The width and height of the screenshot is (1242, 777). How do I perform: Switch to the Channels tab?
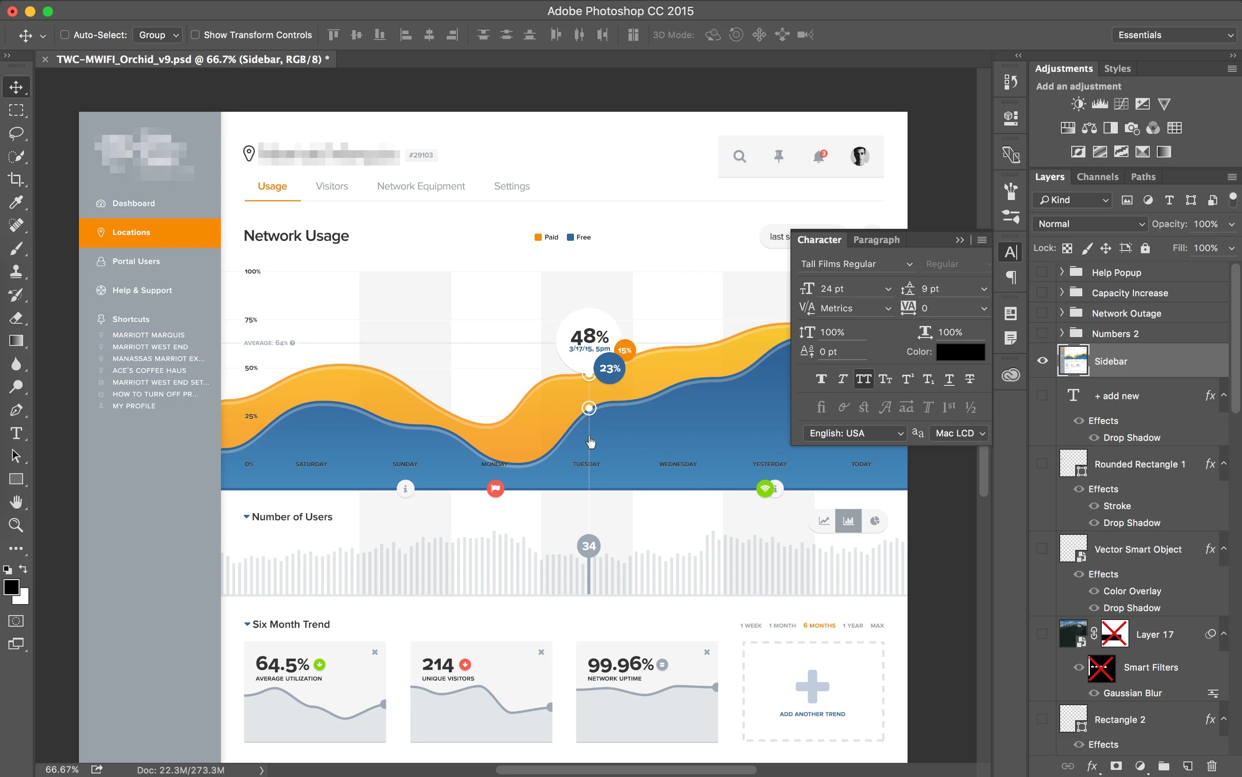(x=1097, y=177)
